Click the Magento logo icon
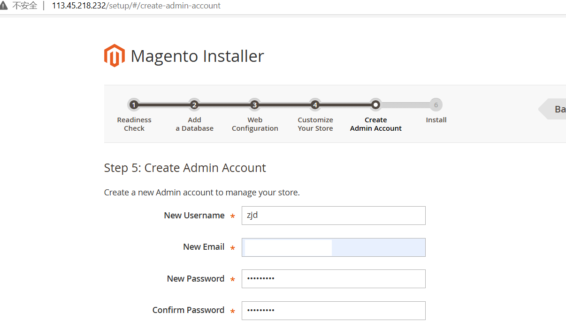 pos(114,56)
